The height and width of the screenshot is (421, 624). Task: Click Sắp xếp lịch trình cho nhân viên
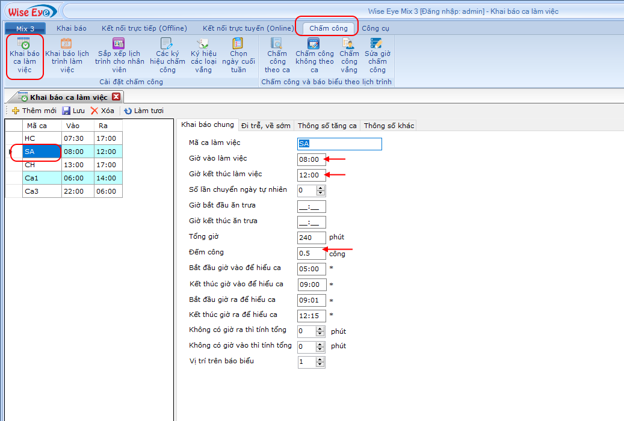(119, 55)
